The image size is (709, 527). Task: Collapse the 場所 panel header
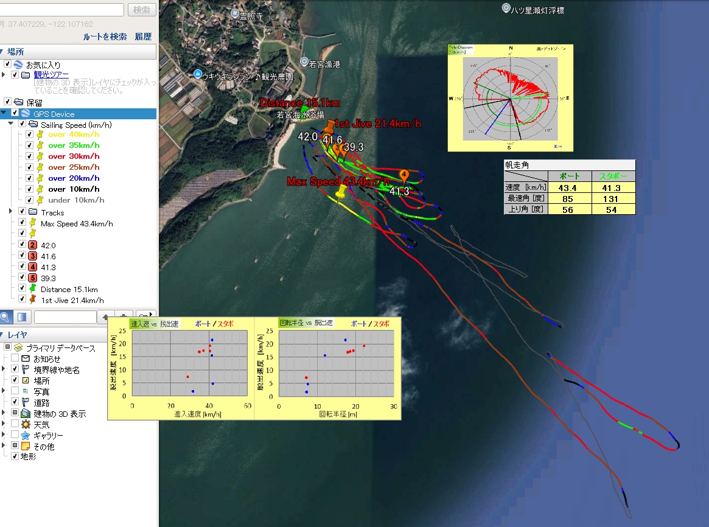(x=3, y=52)
